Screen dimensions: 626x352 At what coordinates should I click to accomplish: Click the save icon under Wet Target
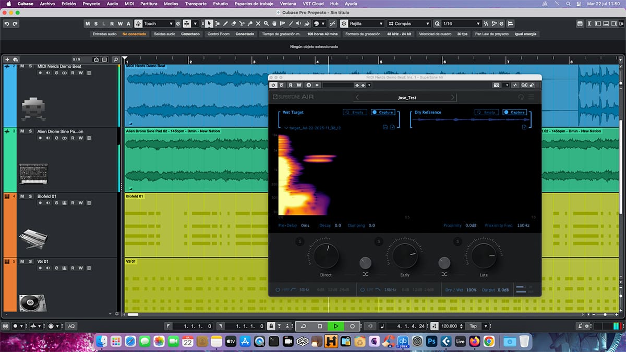pyautogui.click(x=385, y=127)
